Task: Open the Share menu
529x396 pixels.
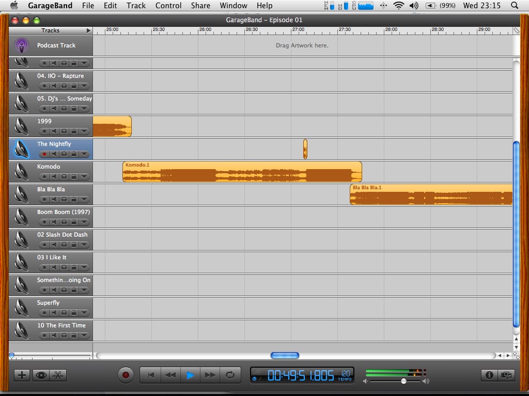Action: 200,5
